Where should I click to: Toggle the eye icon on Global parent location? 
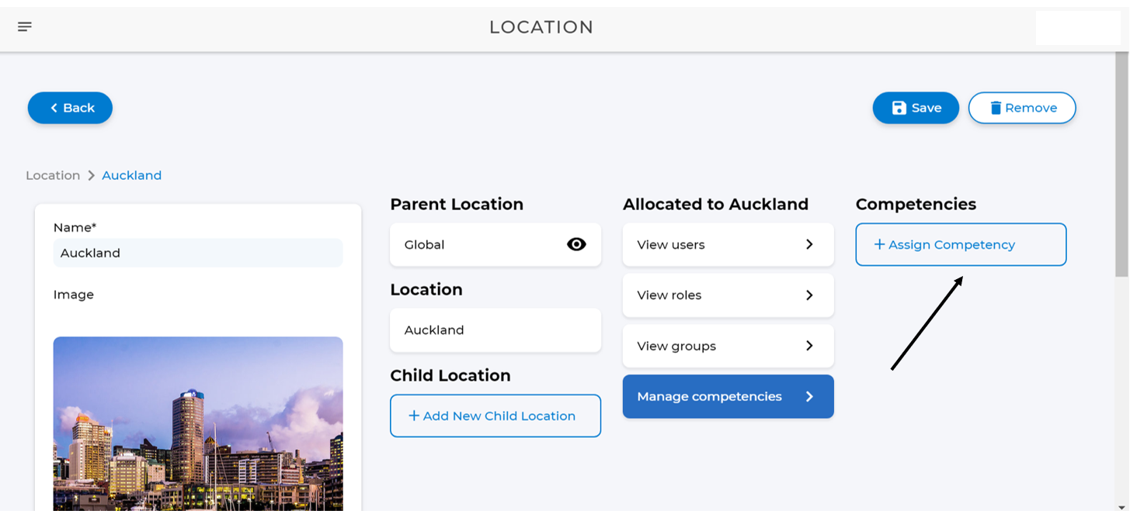[576, 244]
